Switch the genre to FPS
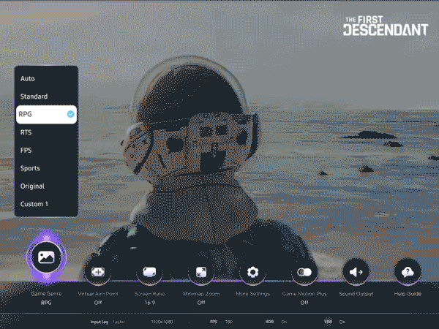This screenshot has height=329, width=439. click(46, 150)
